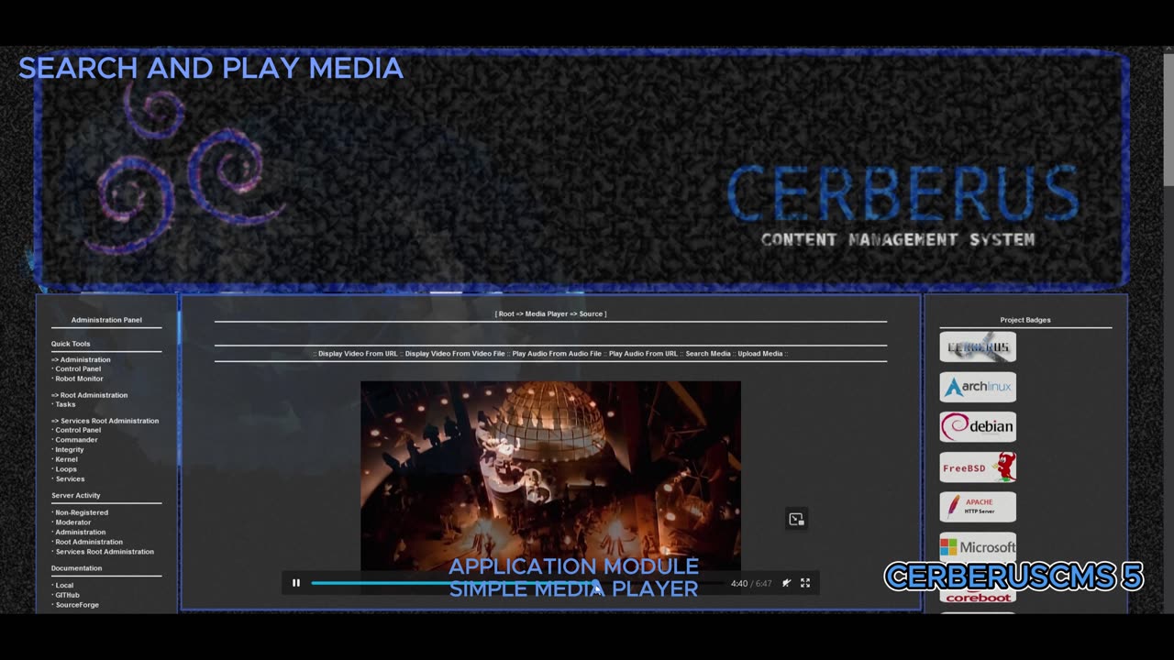This screenshot has width=1174, height=660.
Task: Select Play Audio From Audio File
Action: pyautogui.click(x=557, y=354)
